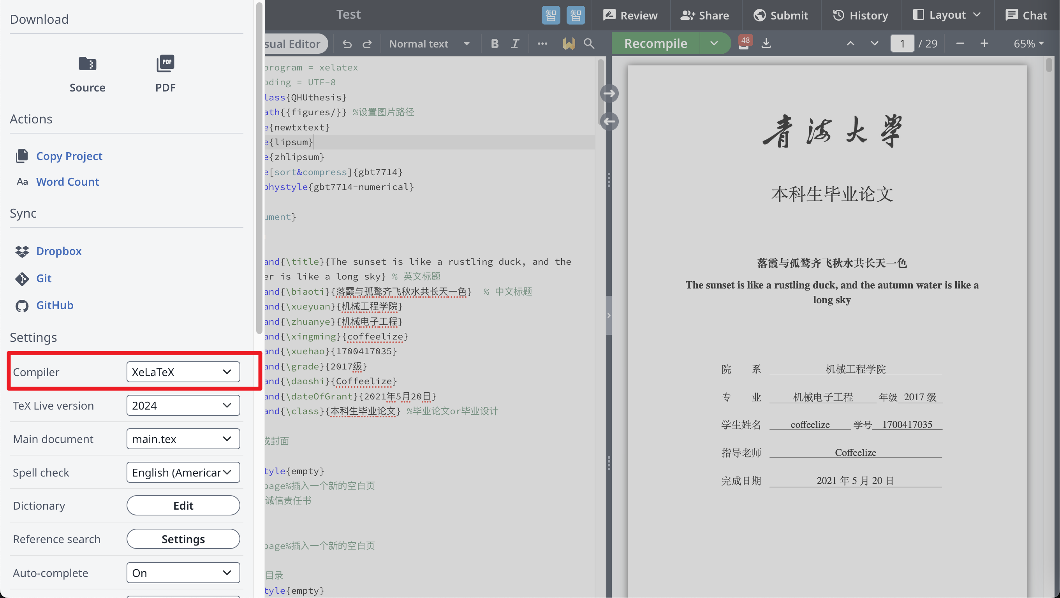The height and width of the screenshot is (598, 1060).
Task: Click the Copy Project link
Action: (x=69, y=156)
